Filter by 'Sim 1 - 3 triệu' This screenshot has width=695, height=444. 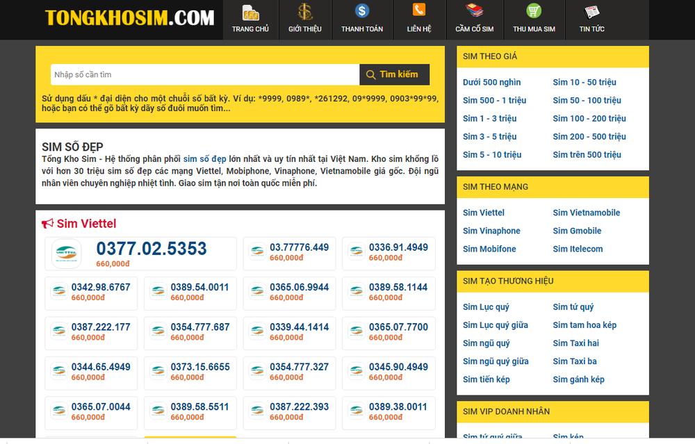tap(489, 119)
